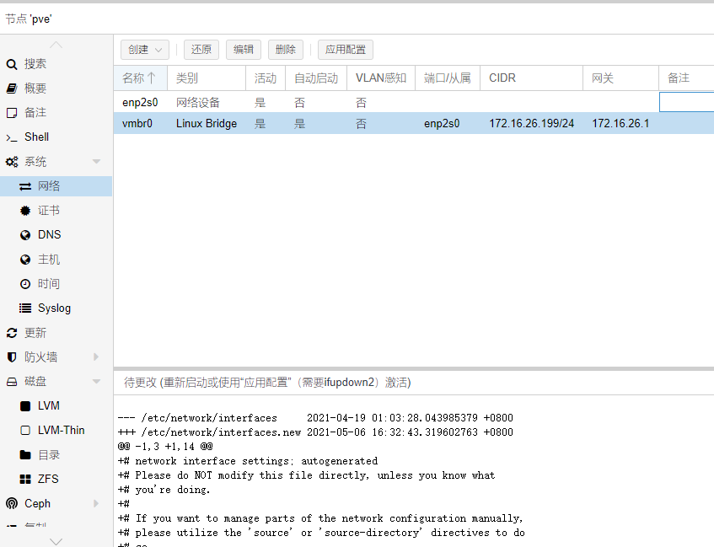Open the Create dropdown button
This screenshot has height=547, width=714.
point(144,50)
